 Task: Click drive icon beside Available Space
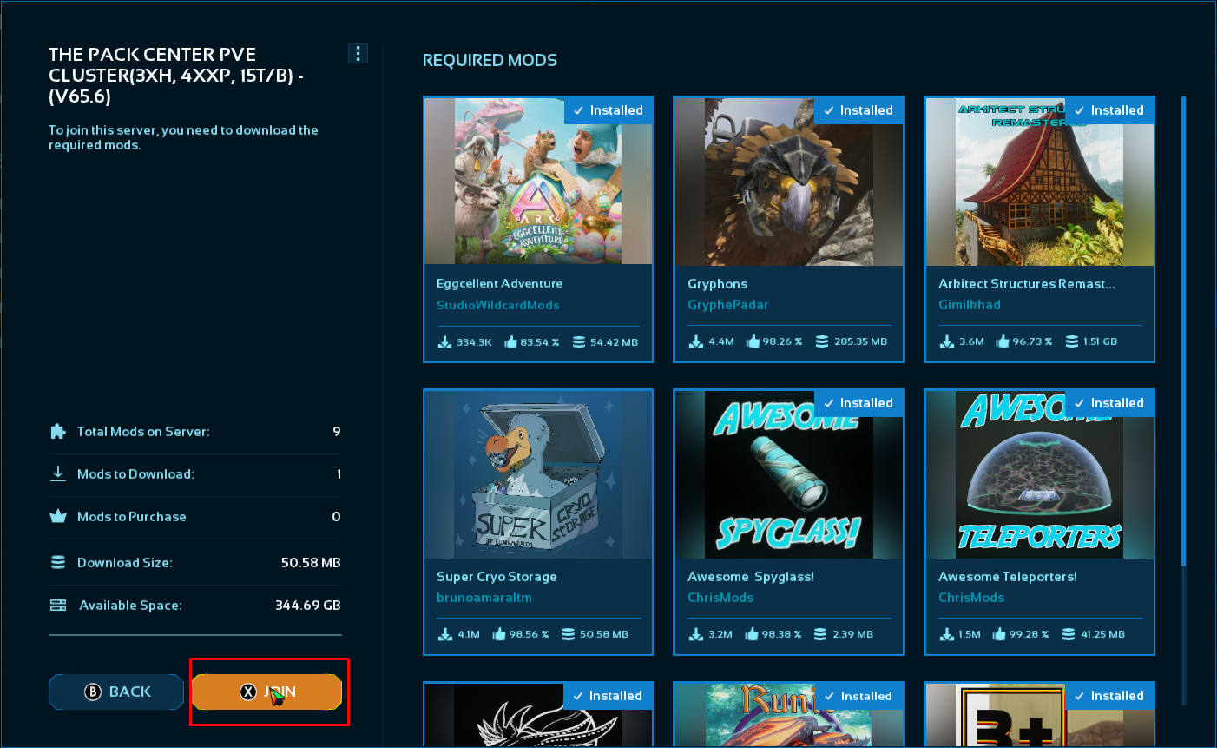click(58, 606)
